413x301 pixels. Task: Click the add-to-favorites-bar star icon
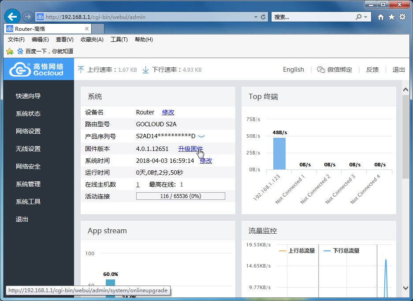(10, 51)
